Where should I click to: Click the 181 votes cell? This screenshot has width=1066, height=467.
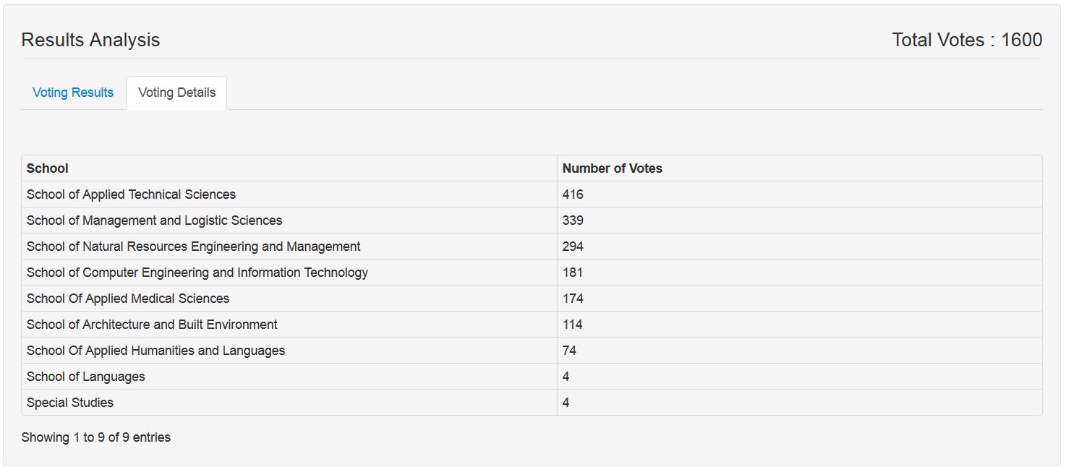pyautogui.click(x=573, y=273)
